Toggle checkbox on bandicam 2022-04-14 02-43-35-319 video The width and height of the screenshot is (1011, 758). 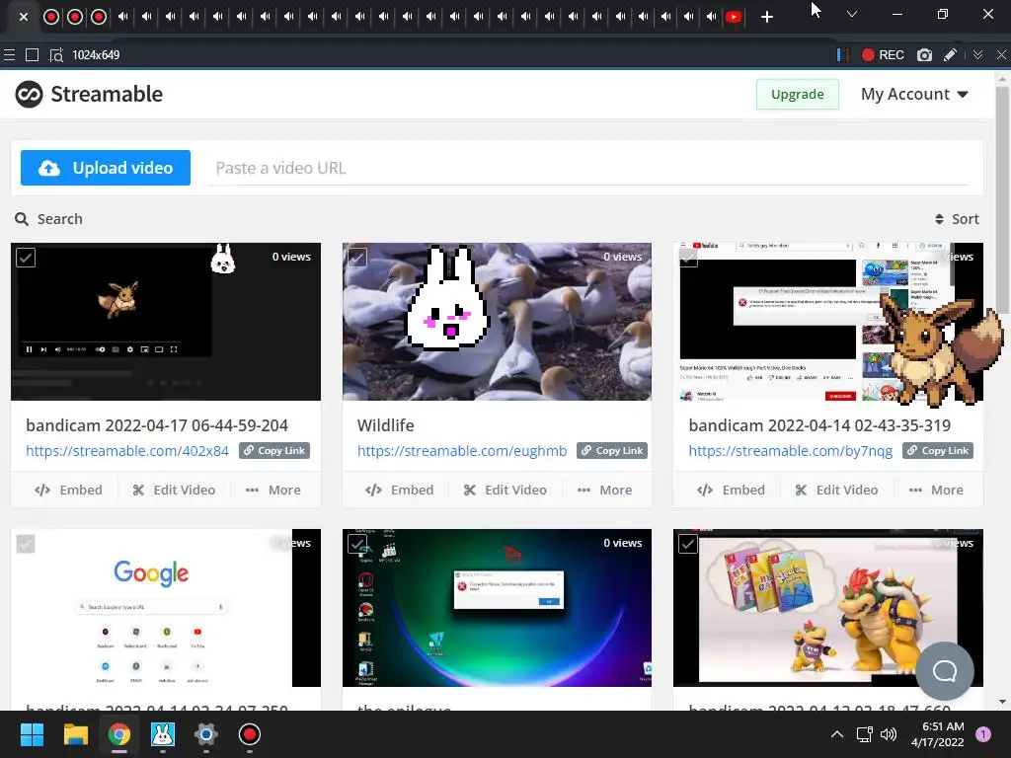(x=688, y=258)
